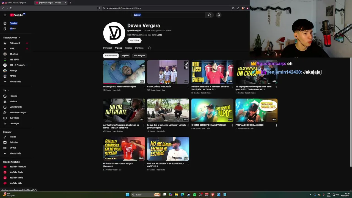The width and height of the screenshot is (352, 198).
Task: Open options for Un tatuaje de 9 Horas
Action: pyautogui.click(x=144, y=87)
